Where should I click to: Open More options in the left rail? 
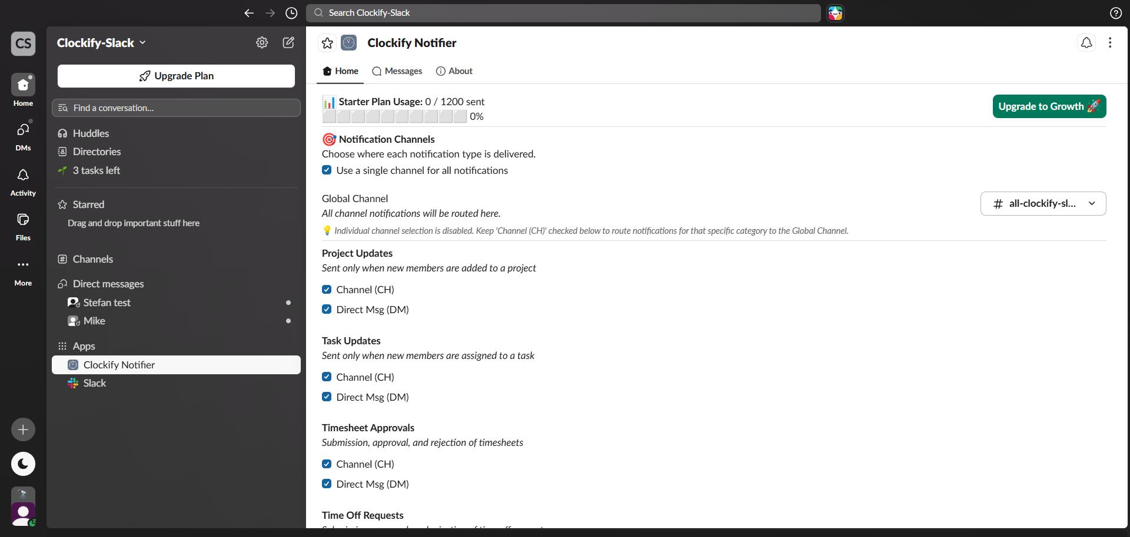coord(23,271)
